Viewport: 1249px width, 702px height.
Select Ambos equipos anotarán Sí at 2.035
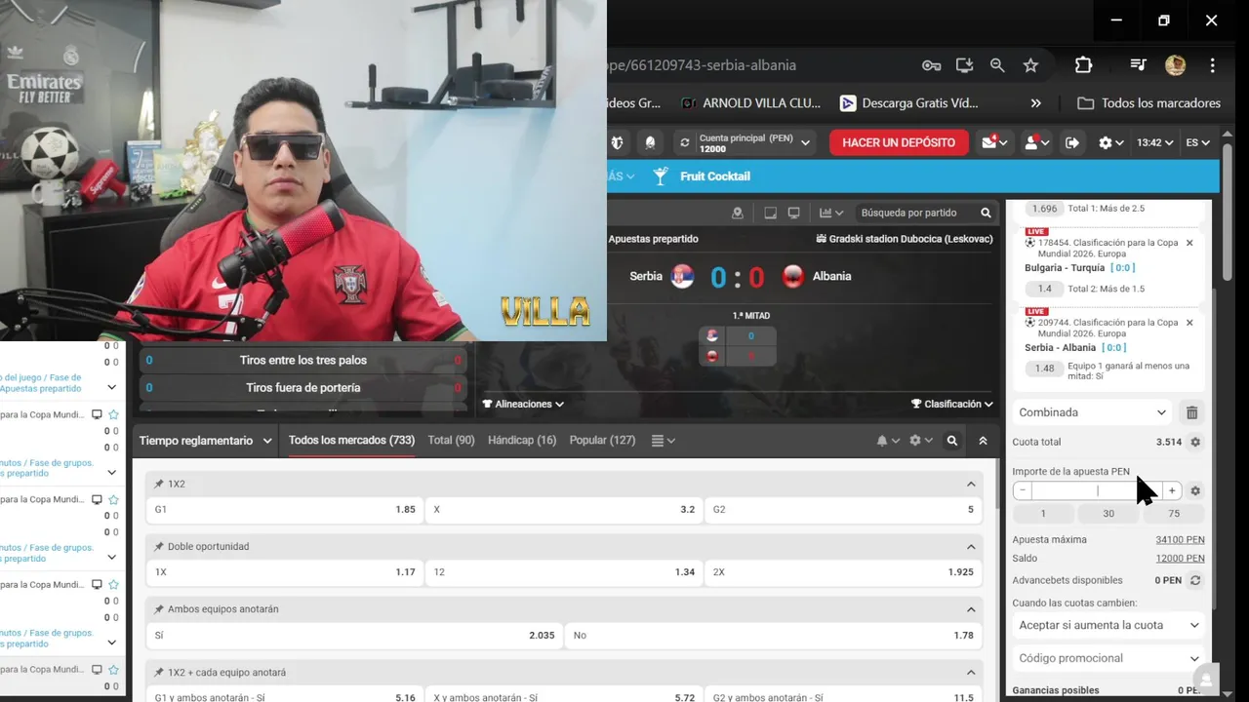coord(354,635)
